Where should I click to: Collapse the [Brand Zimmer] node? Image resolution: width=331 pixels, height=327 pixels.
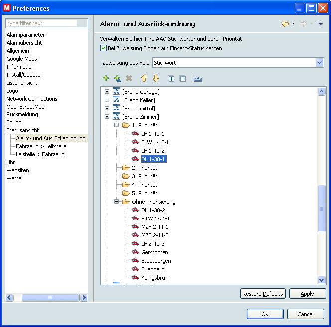pyautogui.click(x=106, y=117)
